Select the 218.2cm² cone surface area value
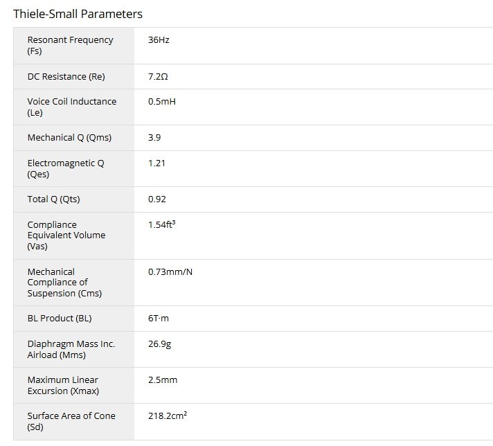 [x=169, y=416]
